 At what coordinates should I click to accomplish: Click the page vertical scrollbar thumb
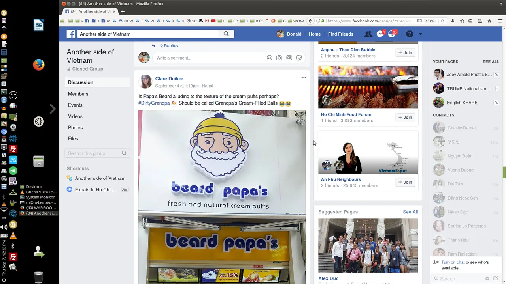point(504,172)
